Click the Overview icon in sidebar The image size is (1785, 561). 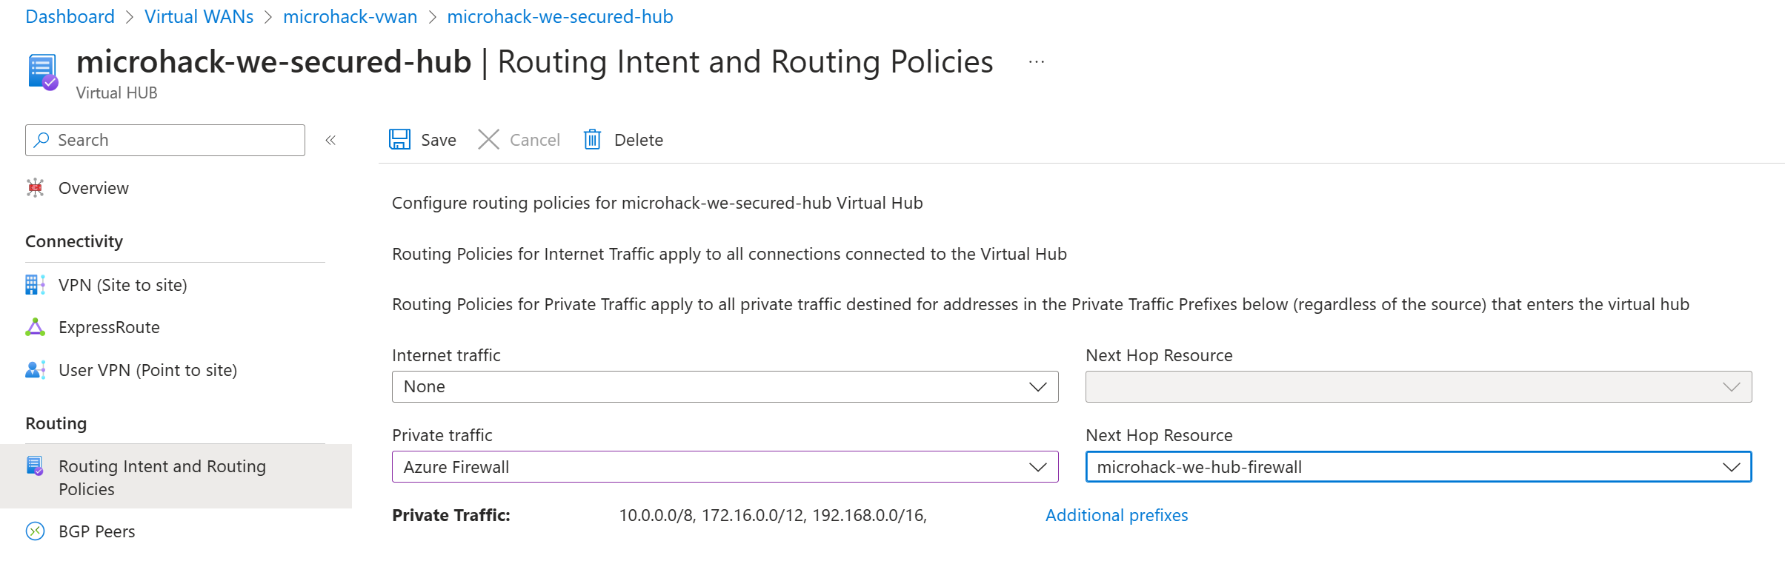point(35,188)
